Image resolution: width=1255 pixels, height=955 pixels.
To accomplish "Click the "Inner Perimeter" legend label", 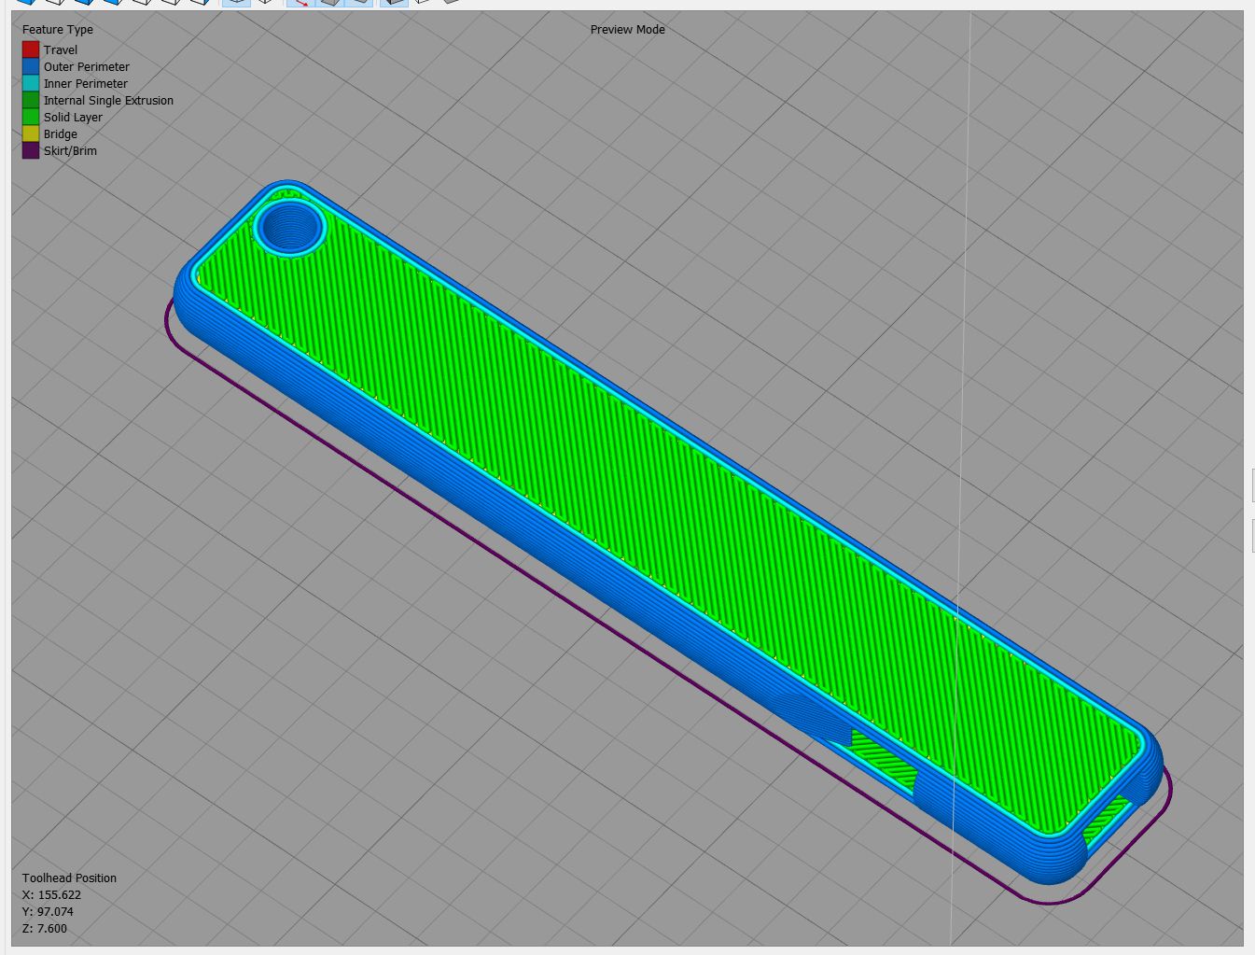I will (86, 84).
